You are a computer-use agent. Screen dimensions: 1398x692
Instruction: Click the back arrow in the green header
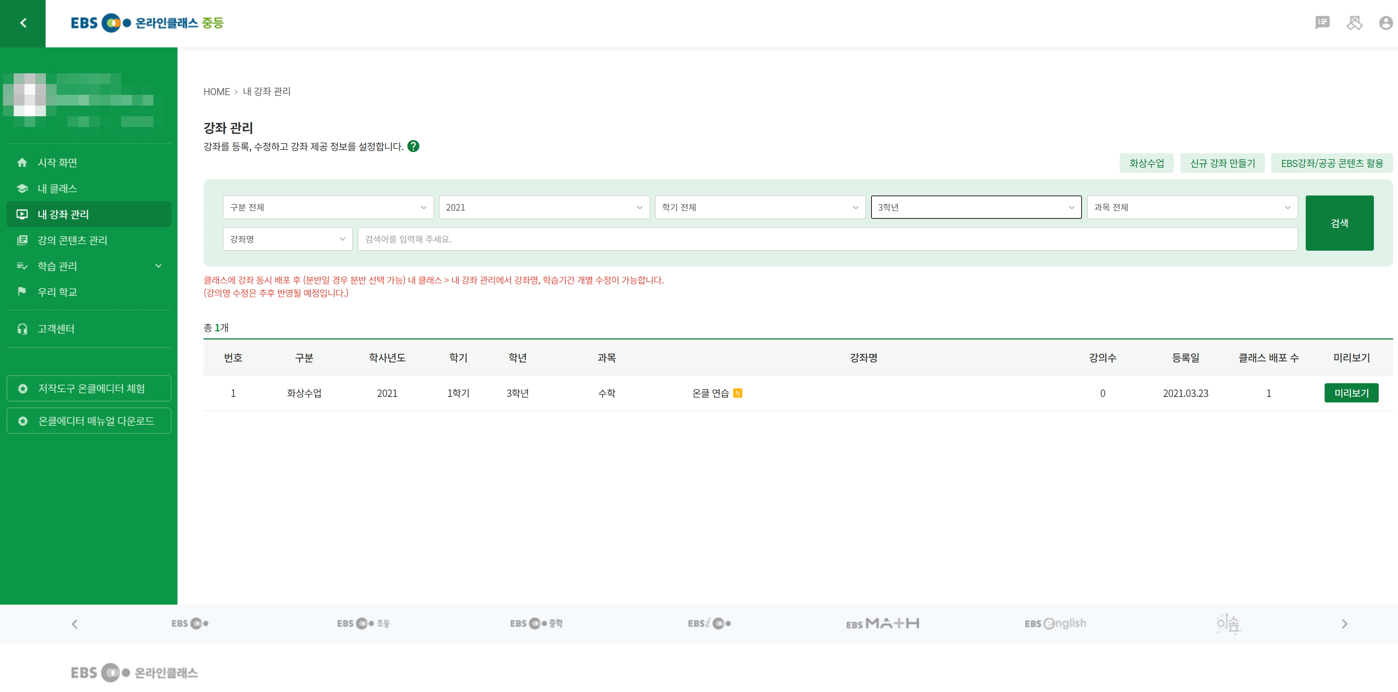coord(23,23)
